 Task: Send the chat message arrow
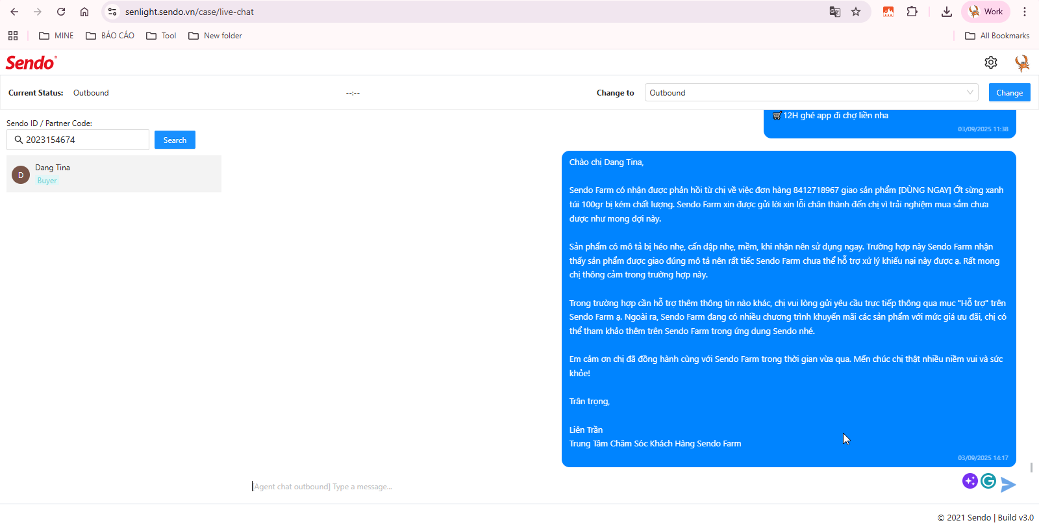point(1008,485)
